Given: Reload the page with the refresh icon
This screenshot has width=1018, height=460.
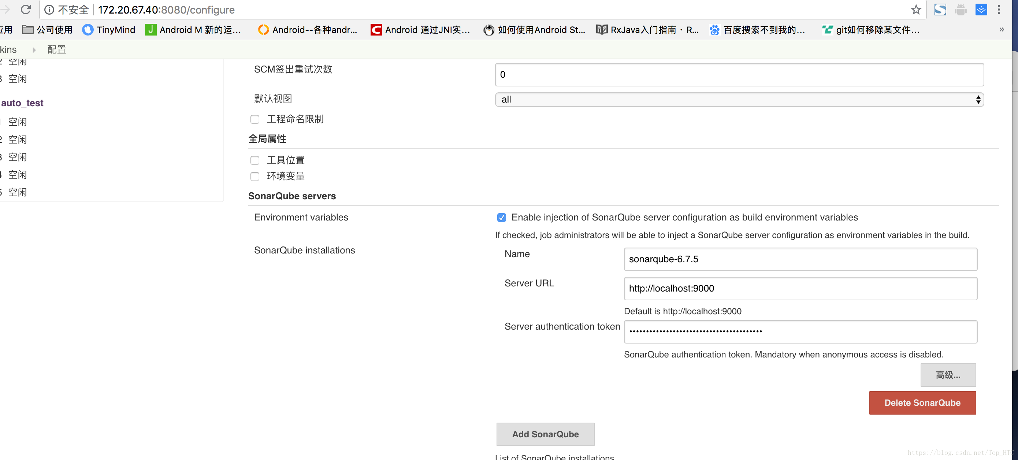Looking at the screenshot, I should pyautogui.click(x=26, y=10).
